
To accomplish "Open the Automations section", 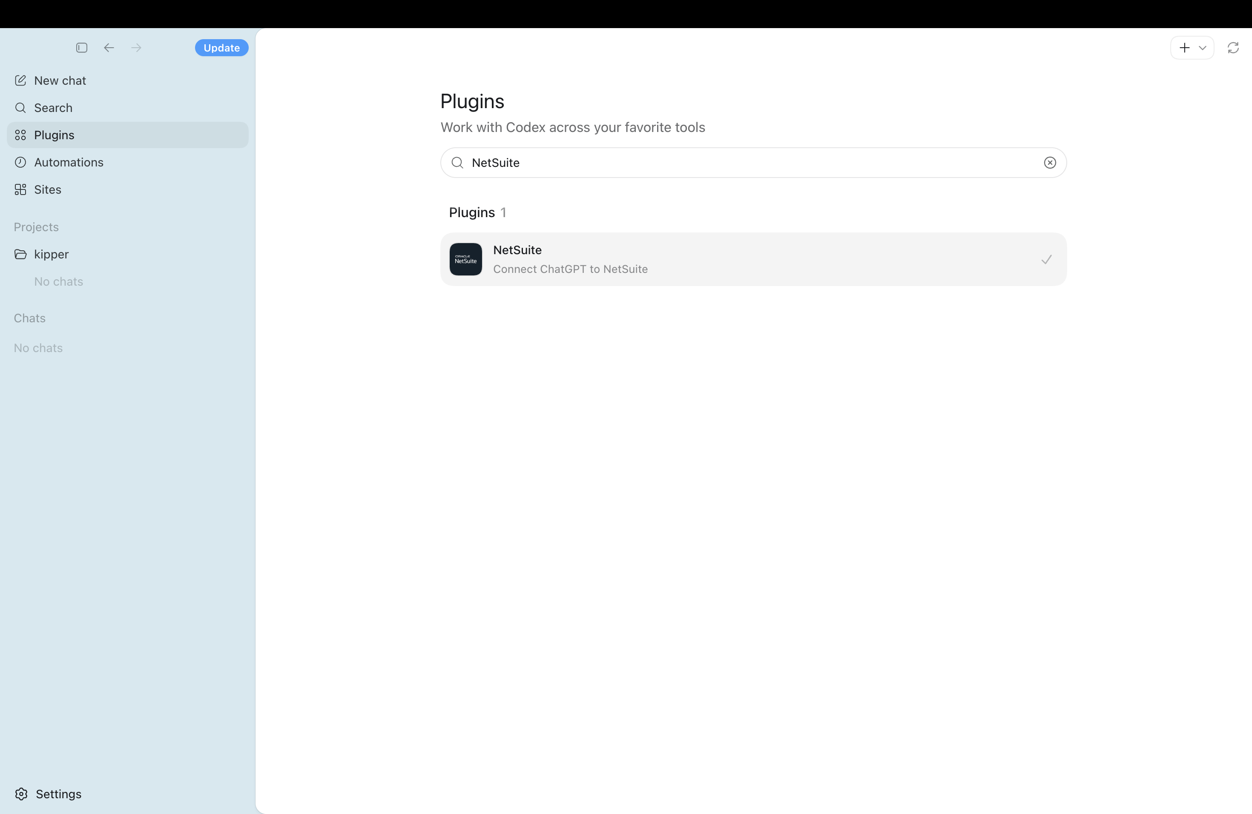I will tap(127, 163).
